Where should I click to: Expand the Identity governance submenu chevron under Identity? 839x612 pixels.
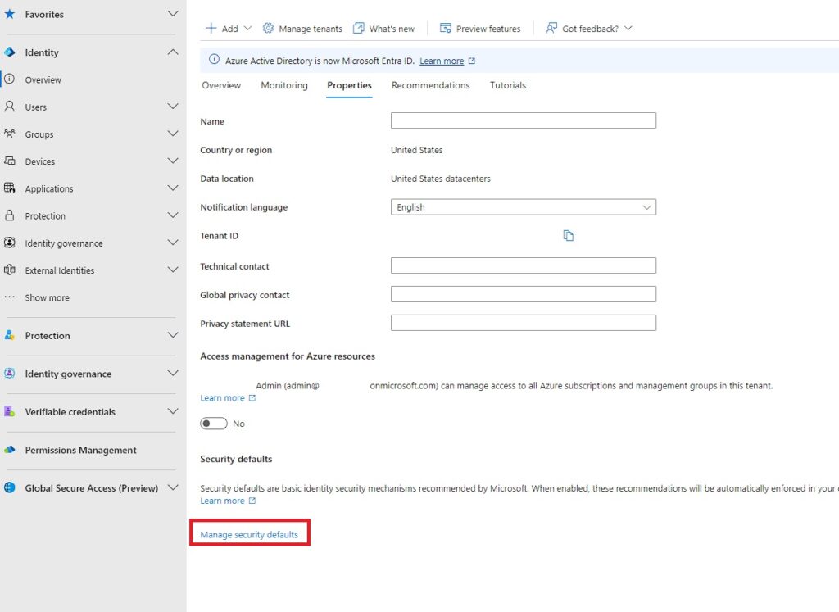pyautogui.click(x=173, y=243)
